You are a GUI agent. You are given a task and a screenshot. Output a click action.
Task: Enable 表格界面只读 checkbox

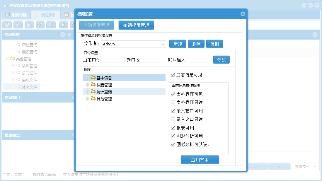coord(173,103)
